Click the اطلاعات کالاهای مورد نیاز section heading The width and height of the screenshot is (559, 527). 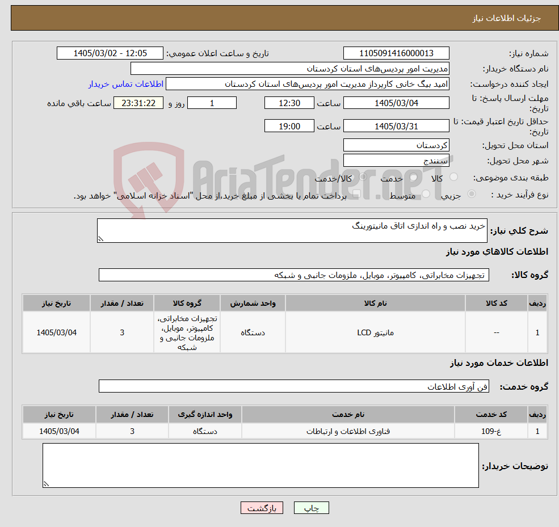[x=497, y=252]
